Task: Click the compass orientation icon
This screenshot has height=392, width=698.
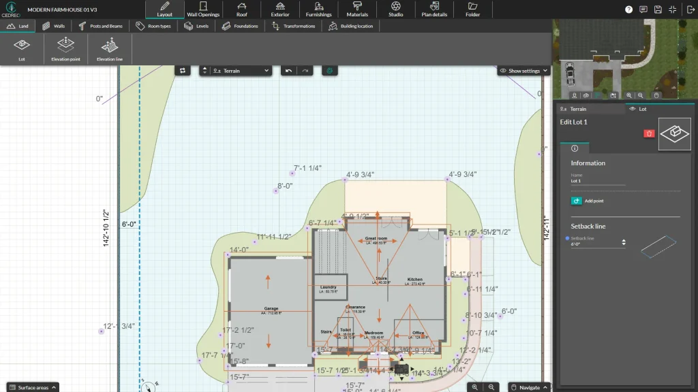Action: (x=149, y=387)
